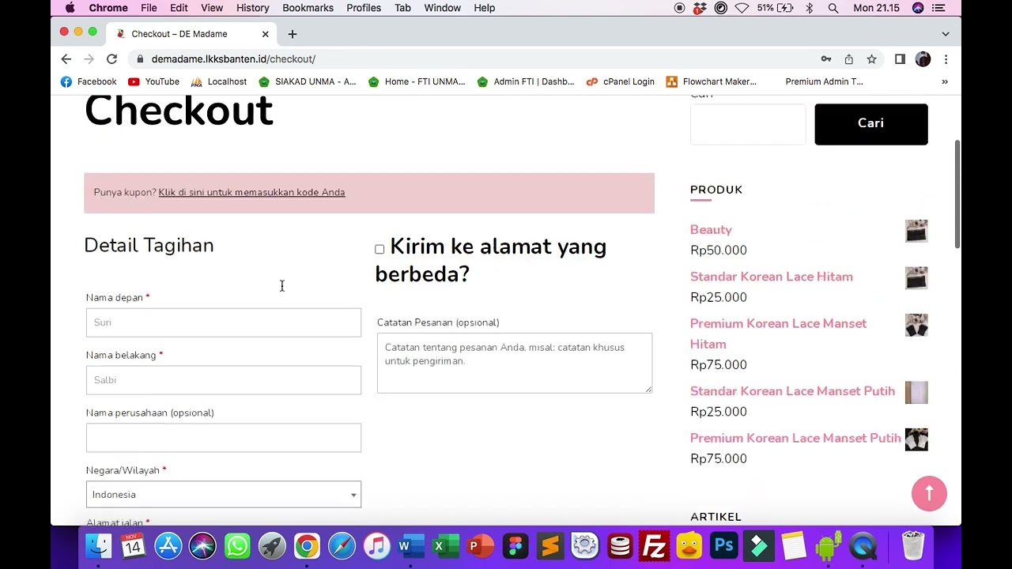
Task: Share this page from the address bar
Action: [x=848, y=59]
